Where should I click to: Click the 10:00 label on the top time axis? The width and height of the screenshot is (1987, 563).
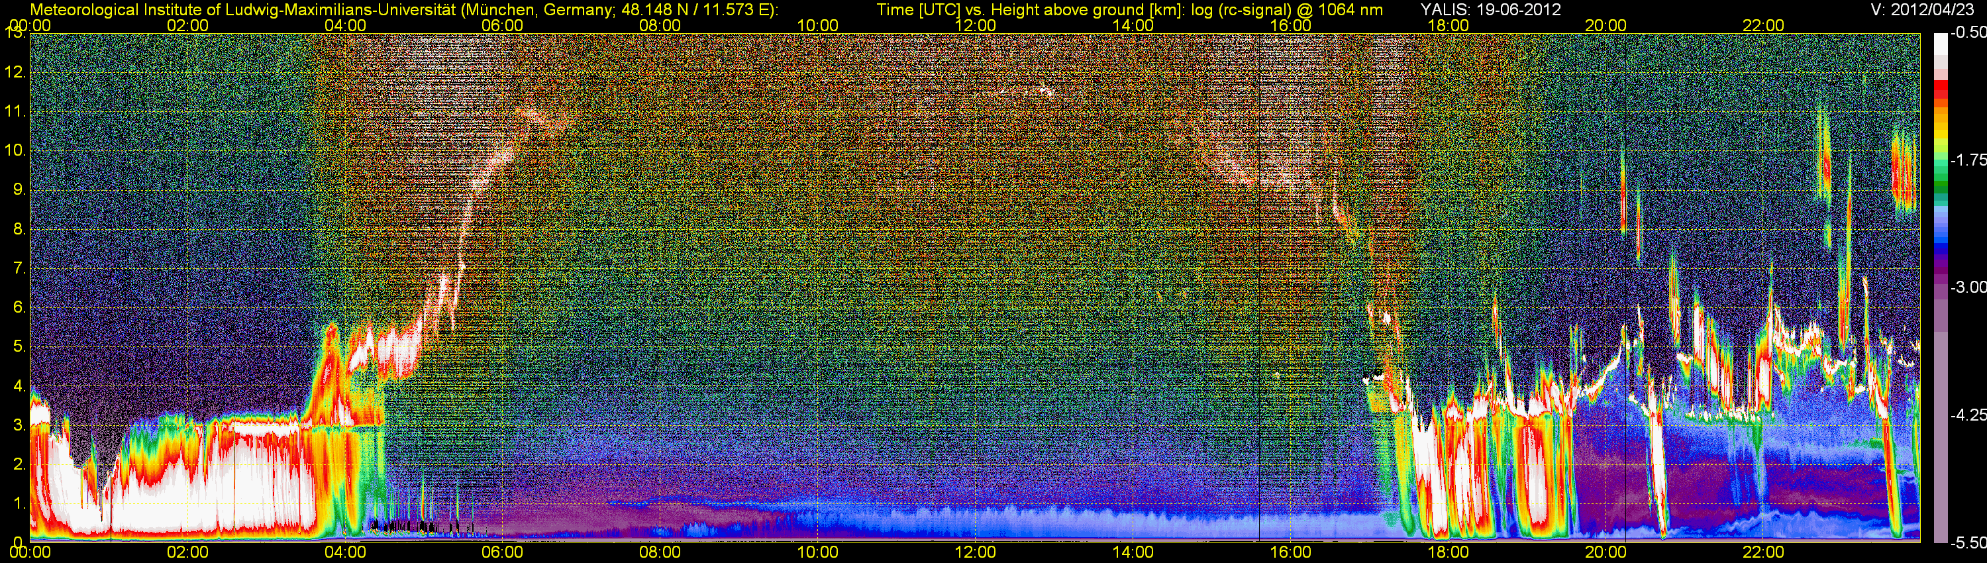point(817,25)
